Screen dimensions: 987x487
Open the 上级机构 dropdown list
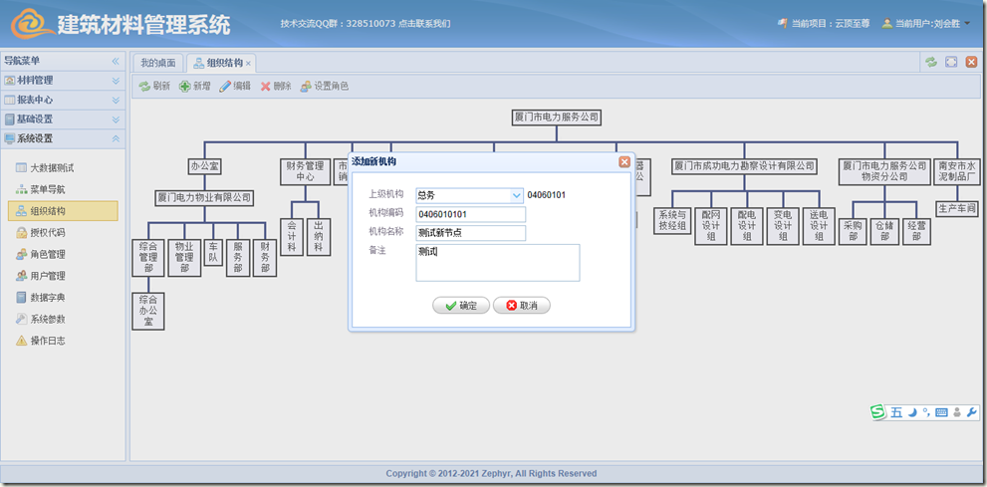coord(516,195)
